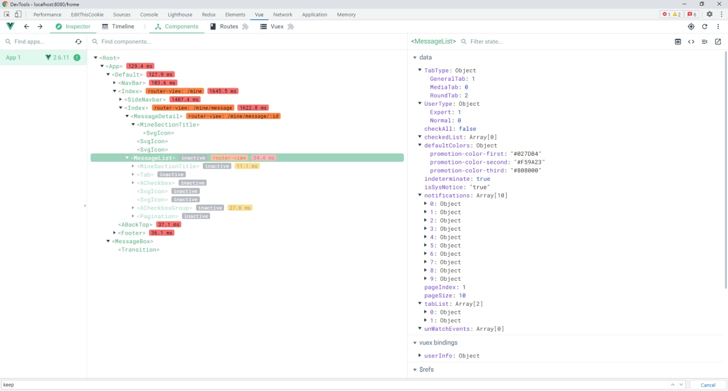This screenshot has height=391, width=728.
Task: Open the Vuex plugin tab
Action: click(276, 27)
